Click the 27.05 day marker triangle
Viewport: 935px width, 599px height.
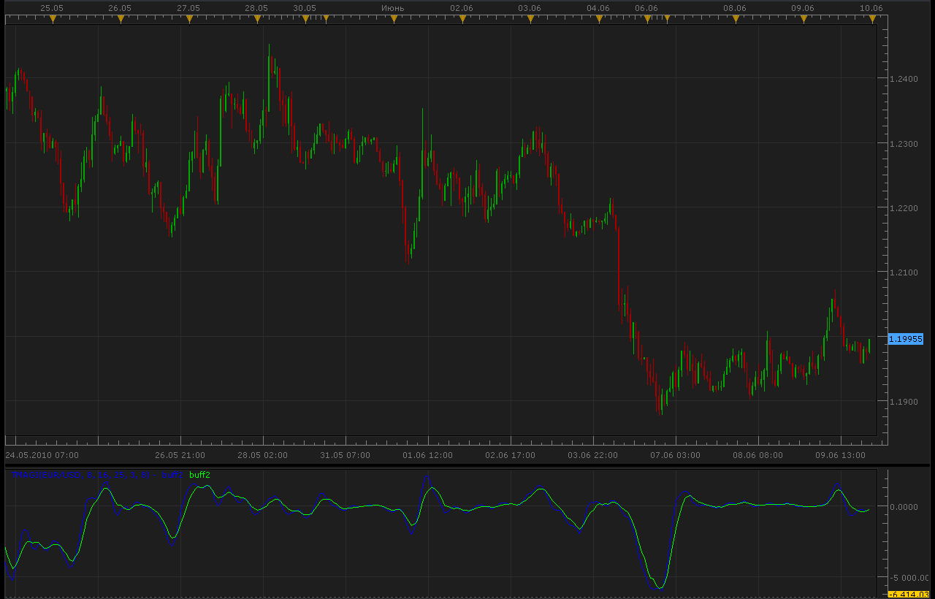point(189,20)
